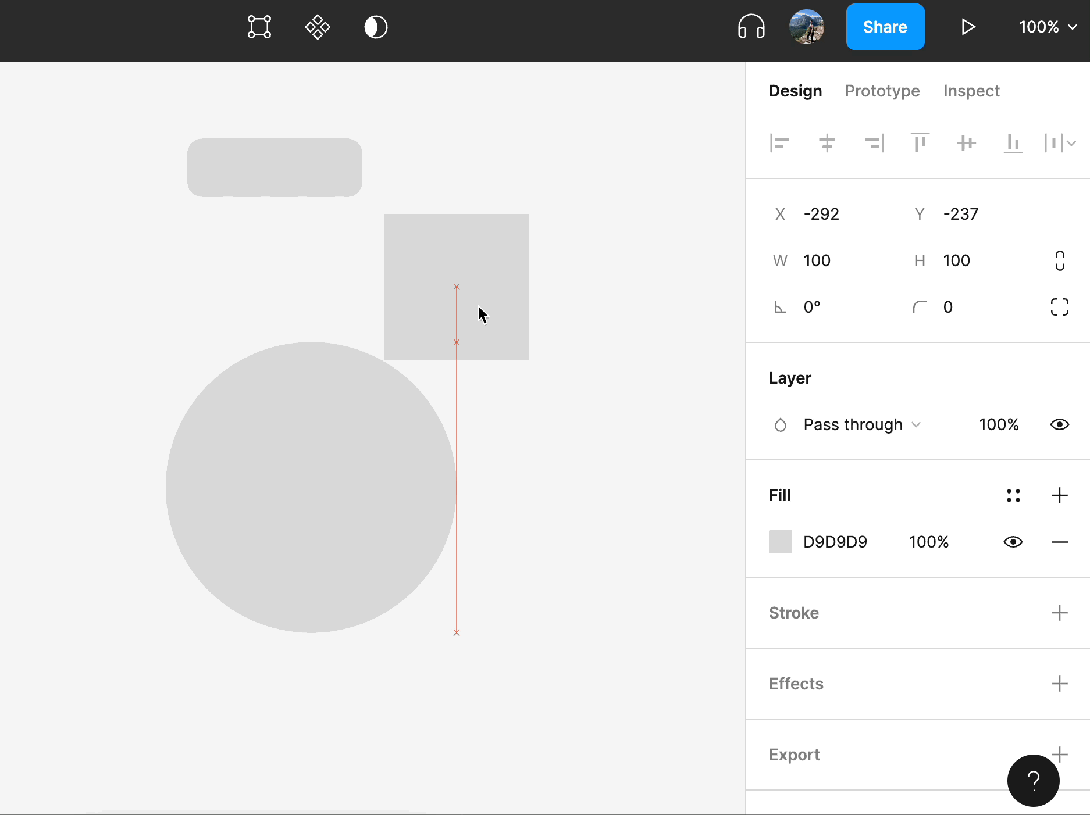Viewport: 1090px width, 815px height.
Task: Toggle layer visibility eye icon
Action: [1059, 424]
